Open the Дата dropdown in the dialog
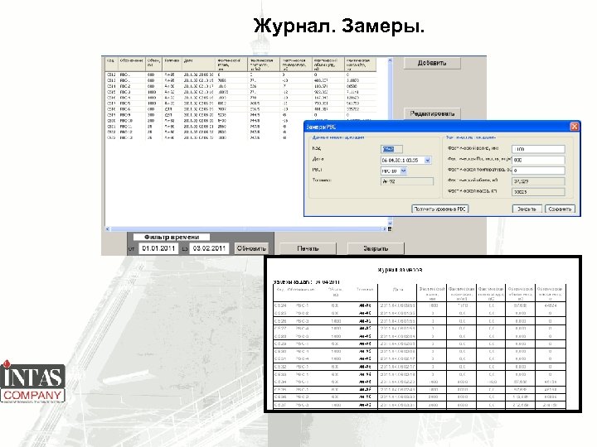 click(x=427, y=160)
